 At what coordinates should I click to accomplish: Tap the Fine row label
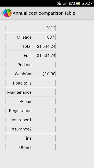(28, 138)
